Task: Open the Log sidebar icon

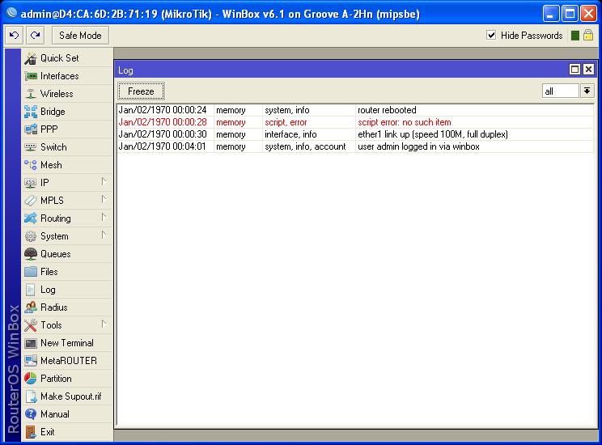Action: (x=31, y=290)
